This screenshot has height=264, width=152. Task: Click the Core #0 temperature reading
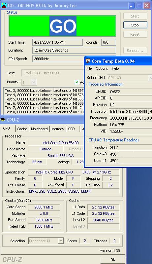(130, 154)
